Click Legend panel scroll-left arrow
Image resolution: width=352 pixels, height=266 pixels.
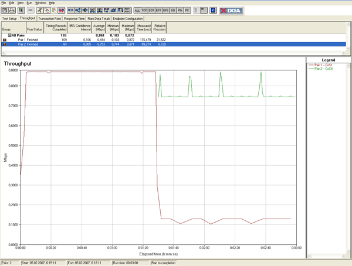pos(309,256)
